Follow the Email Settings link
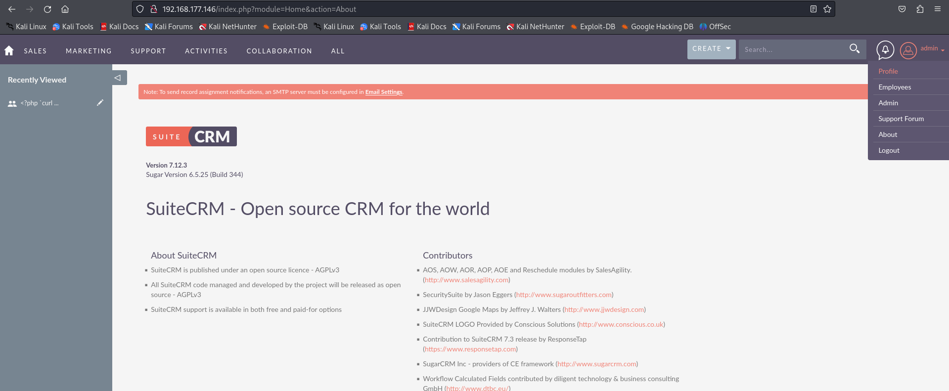This screenshot has width=949, height=391. (384, 92)
